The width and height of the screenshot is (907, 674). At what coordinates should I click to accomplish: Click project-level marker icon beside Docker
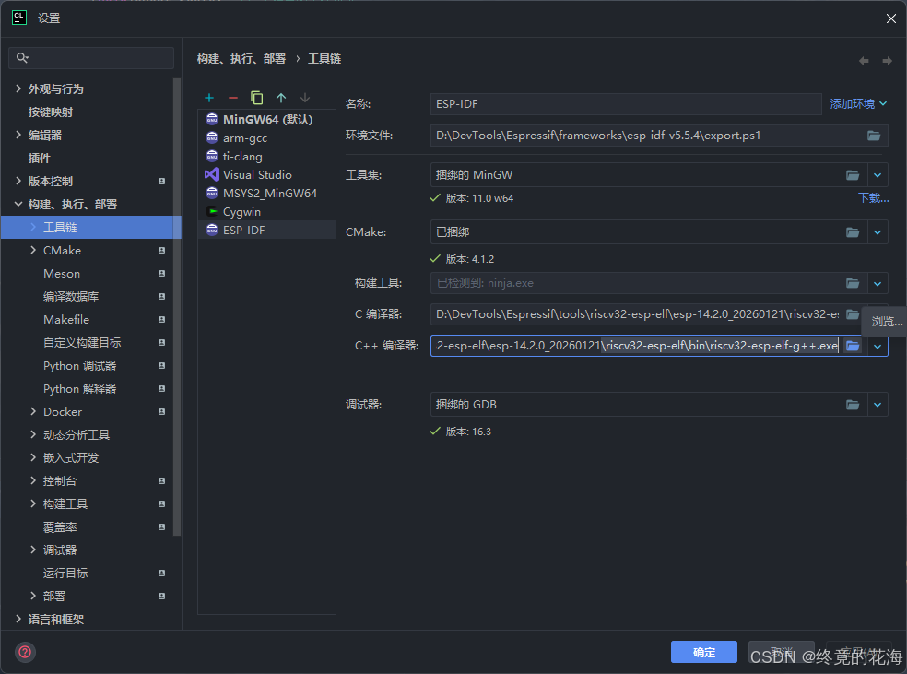coord(162,412)
